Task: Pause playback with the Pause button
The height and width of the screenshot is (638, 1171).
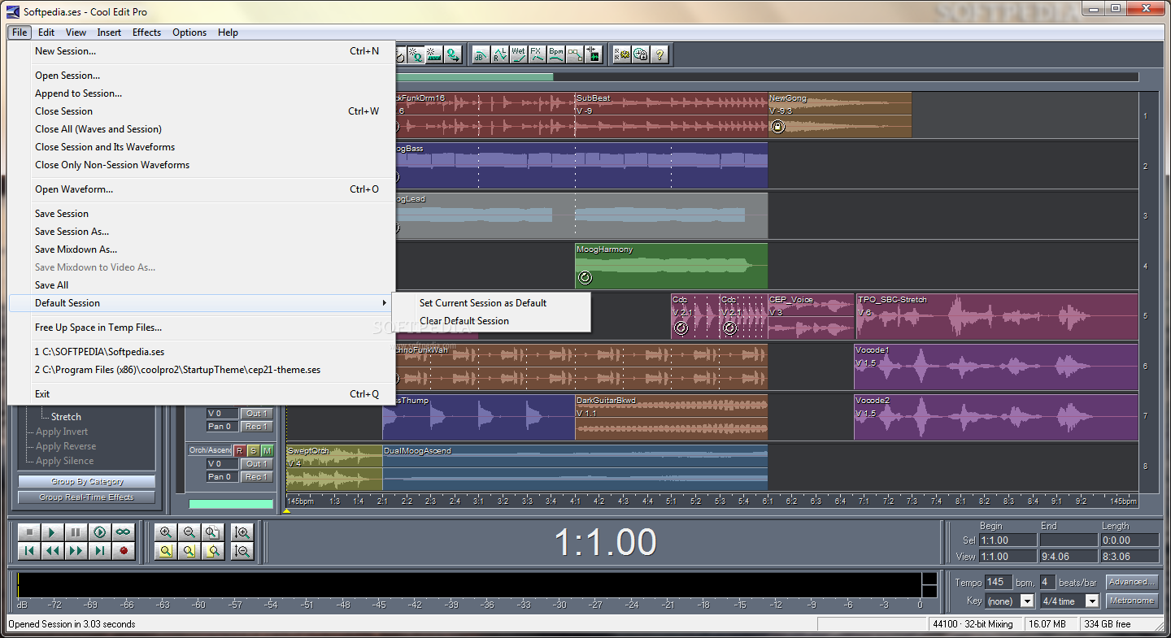Action: [x=76, y=532]
